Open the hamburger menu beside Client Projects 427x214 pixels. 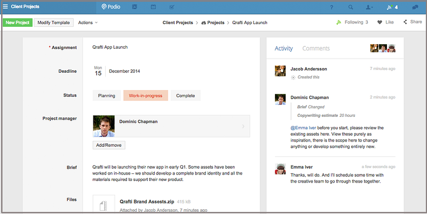click(x=5, y=6)
